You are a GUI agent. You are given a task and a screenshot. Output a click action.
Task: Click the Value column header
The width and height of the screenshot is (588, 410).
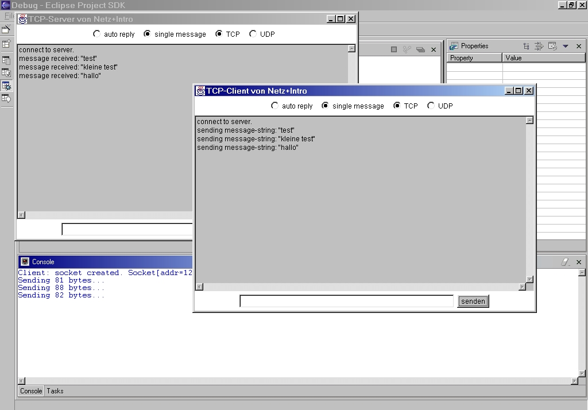click(x=543, y=58)
